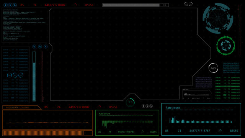Click the green percentage ring under the main frame
This screenshot has height=138, width=245.
point(130,102)
